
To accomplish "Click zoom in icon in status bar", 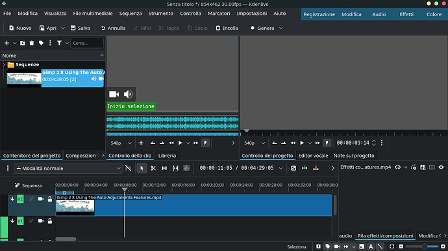I will click(443, 246).
